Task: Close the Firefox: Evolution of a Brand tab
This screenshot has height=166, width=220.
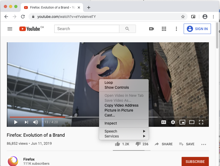Action: [x=79, y=8]
